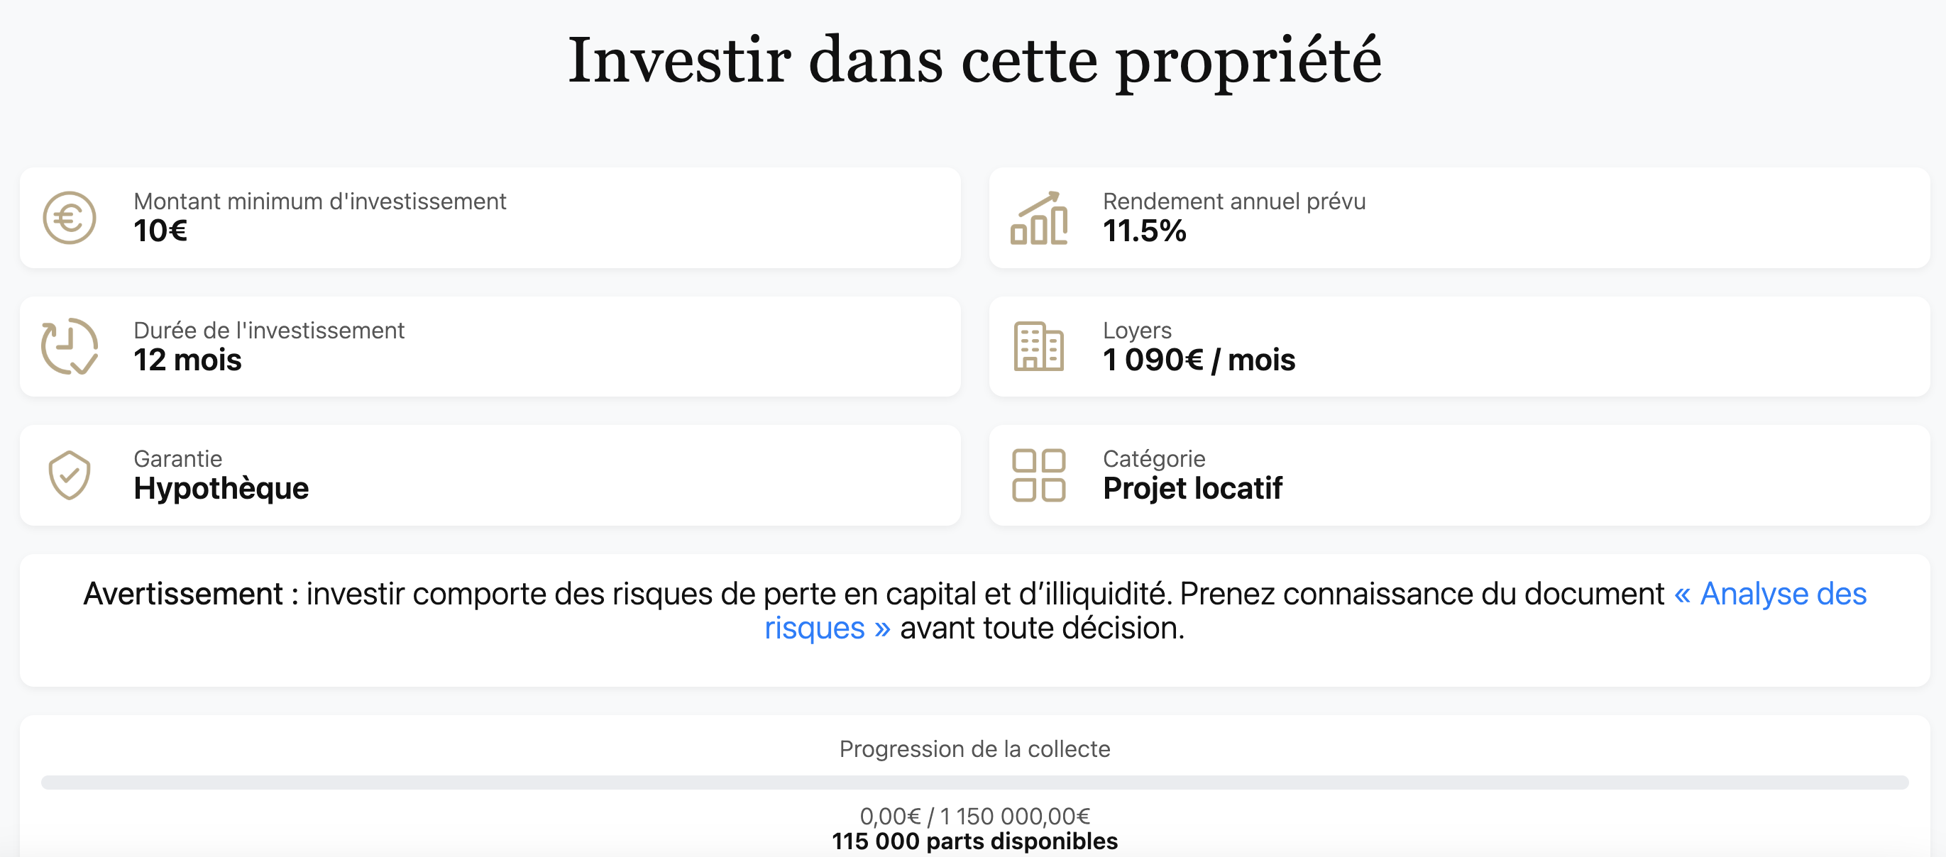Image resolution: width=1946 pixels, height=857 pixels.
Task: Select the 10€ minimum investment value
Action: [160, 231]
